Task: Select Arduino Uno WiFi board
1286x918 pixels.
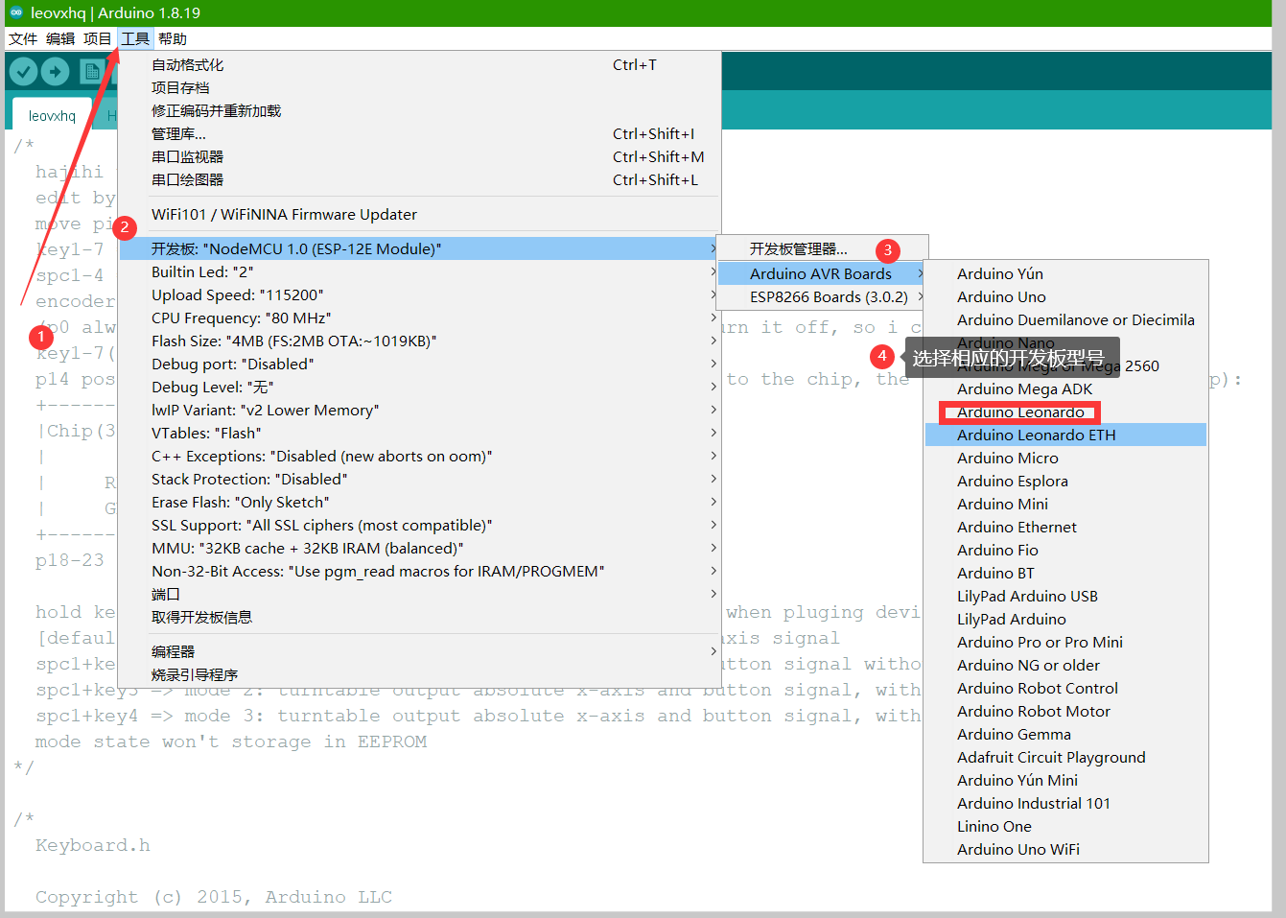Action: click(1065, 850)
